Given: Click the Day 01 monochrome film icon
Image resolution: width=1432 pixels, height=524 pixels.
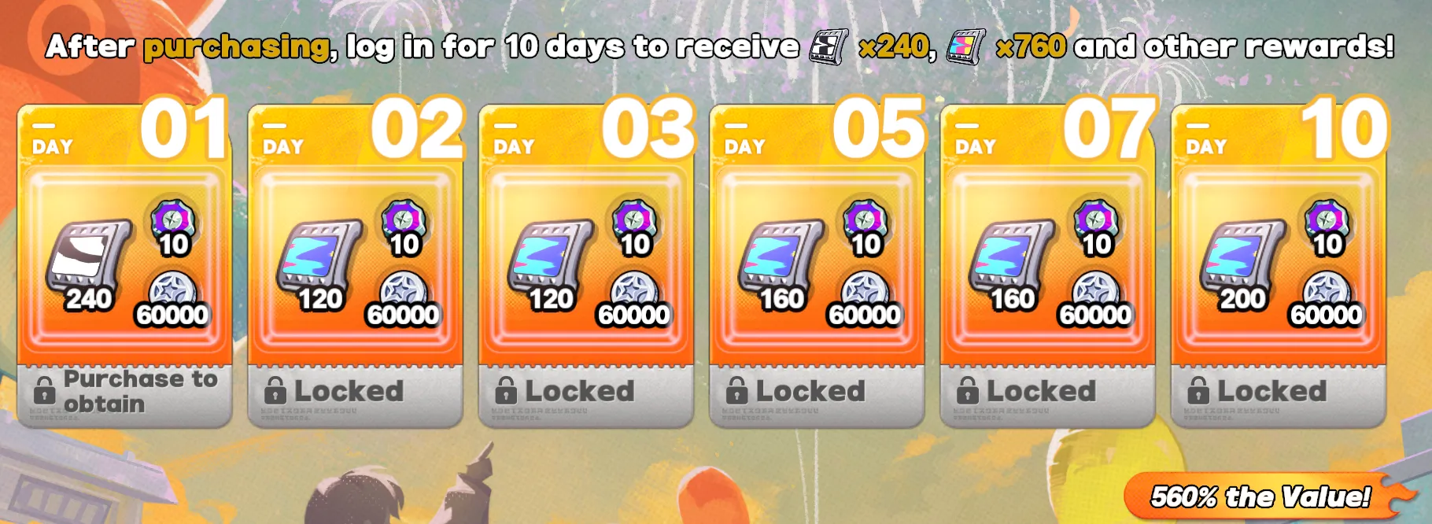Looking at the screenshot, I should (88, 258).
